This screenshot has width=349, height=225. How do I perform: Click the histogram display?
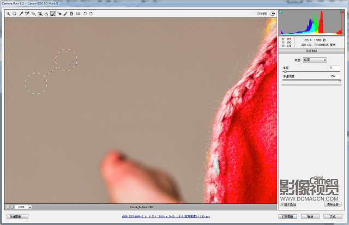(x=311, y=22)
